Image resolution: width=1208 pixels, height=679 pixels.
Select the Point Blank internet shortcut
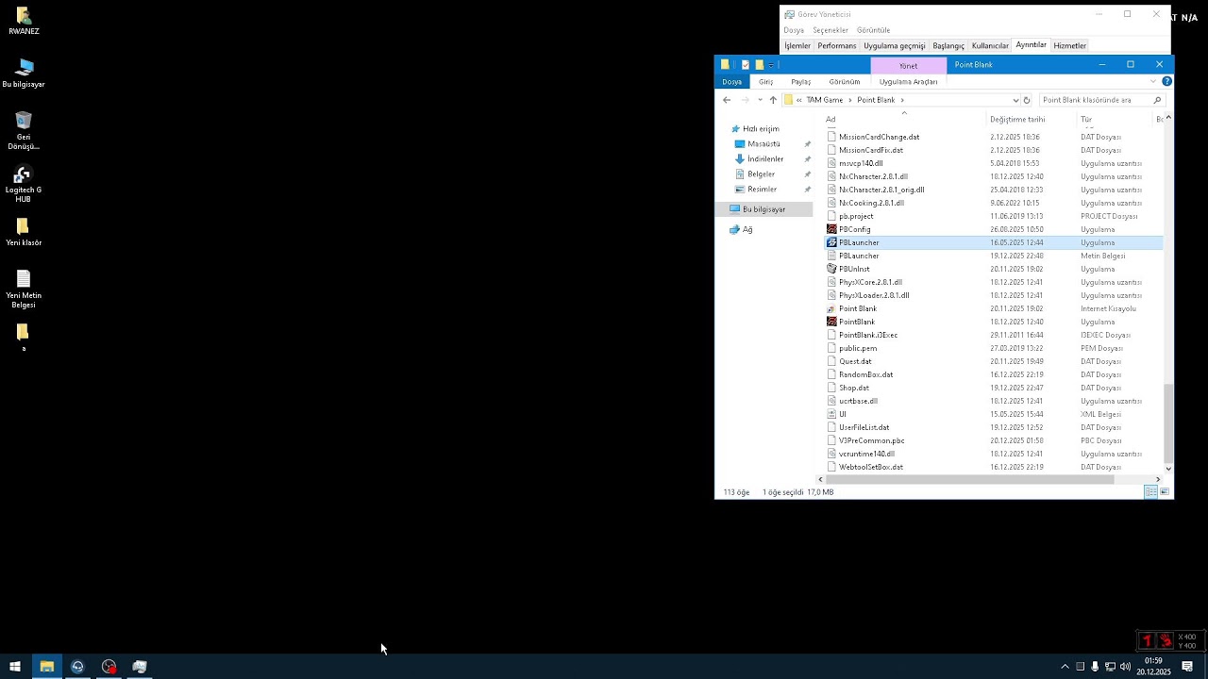(857, 308)
